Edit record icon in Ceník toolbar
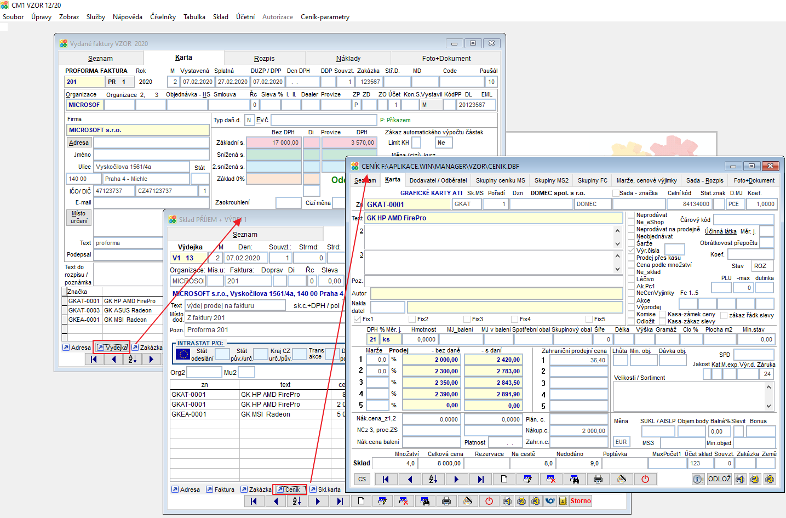Image resolution: width=786 pixels, height=518 pixels. [527, 479]
